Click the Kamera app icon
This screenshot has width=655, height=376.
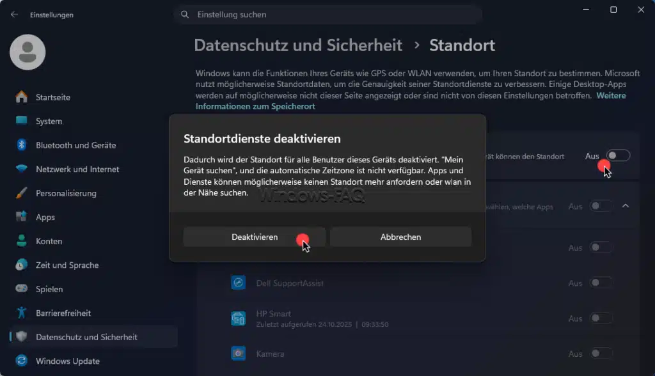tap(238, 354)
